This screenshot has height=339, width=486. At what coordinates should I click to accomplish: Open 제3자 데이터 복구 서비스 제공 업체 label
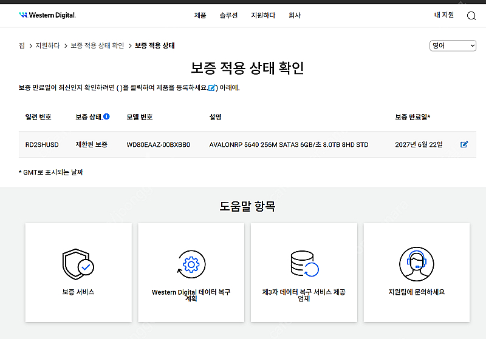pyautogui.click(x=304, y=295)
